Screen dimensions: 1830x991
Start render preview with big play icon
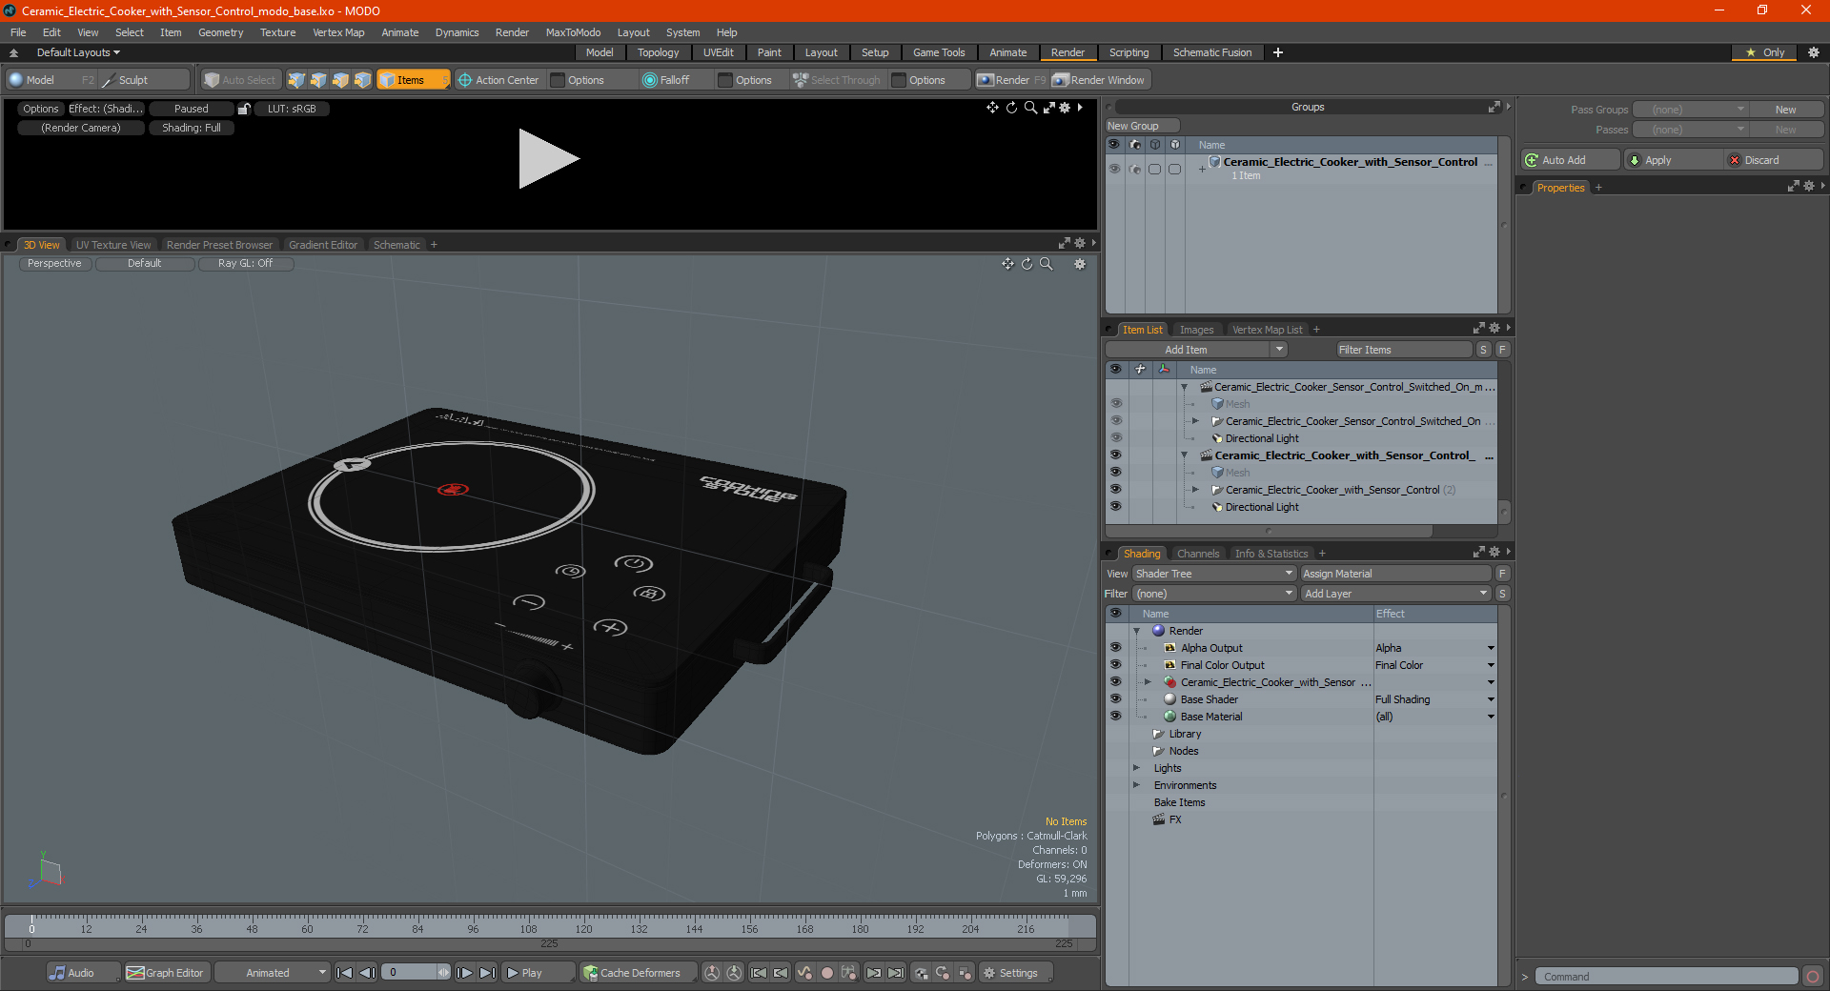click(548, 159)
